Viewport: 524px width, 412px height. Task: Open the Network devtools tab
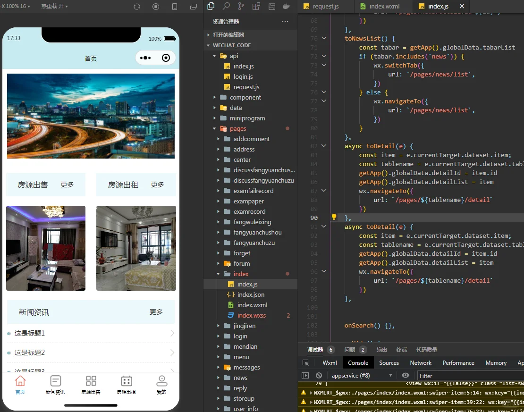coord(421,363)
